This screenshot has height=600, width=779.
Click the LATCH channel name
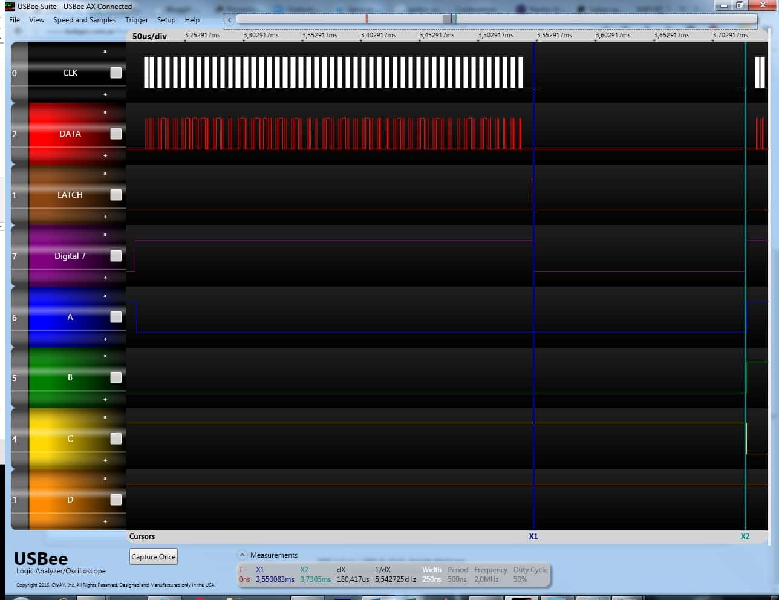pos(70,195)
